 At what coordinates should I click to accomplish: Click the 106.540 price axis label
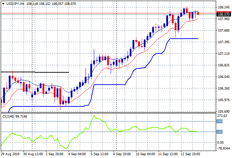(224, 77)
